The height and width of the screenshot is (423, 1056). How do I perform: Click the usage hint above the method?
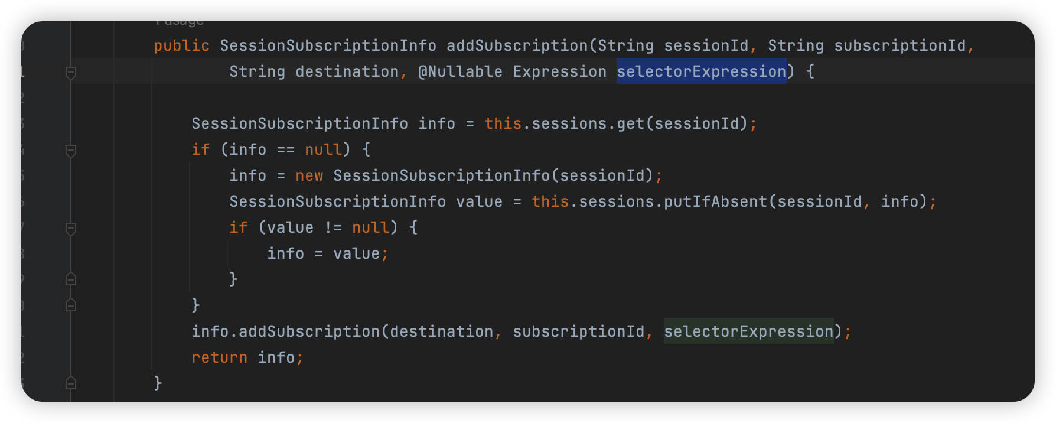tap(180, 22)
